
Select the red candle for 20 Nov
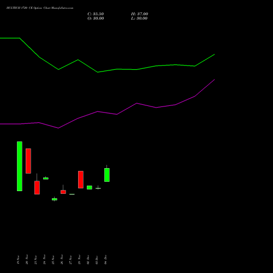28,161
